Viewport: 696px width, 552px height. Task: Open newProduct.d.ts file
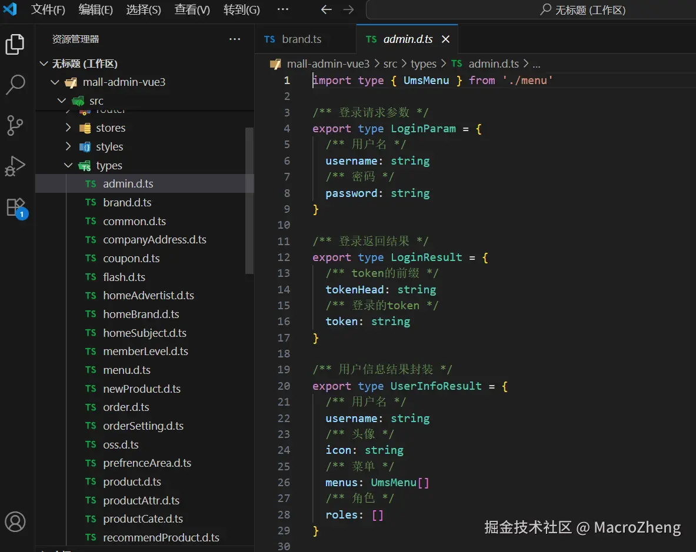pyautogui.click(x=145, y=389)
